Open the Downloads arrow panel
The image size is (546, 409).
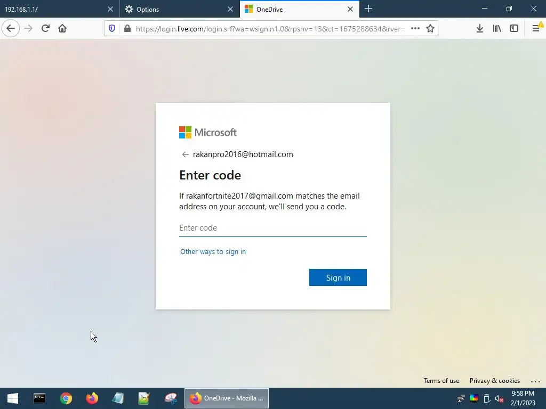(480, 29)
